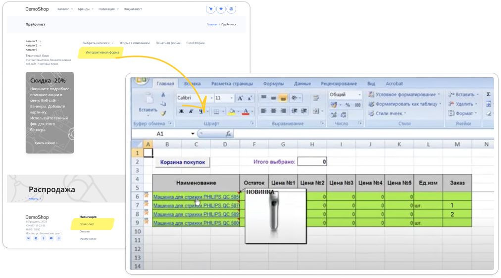Apply the yellow fill color bucket

232,111
